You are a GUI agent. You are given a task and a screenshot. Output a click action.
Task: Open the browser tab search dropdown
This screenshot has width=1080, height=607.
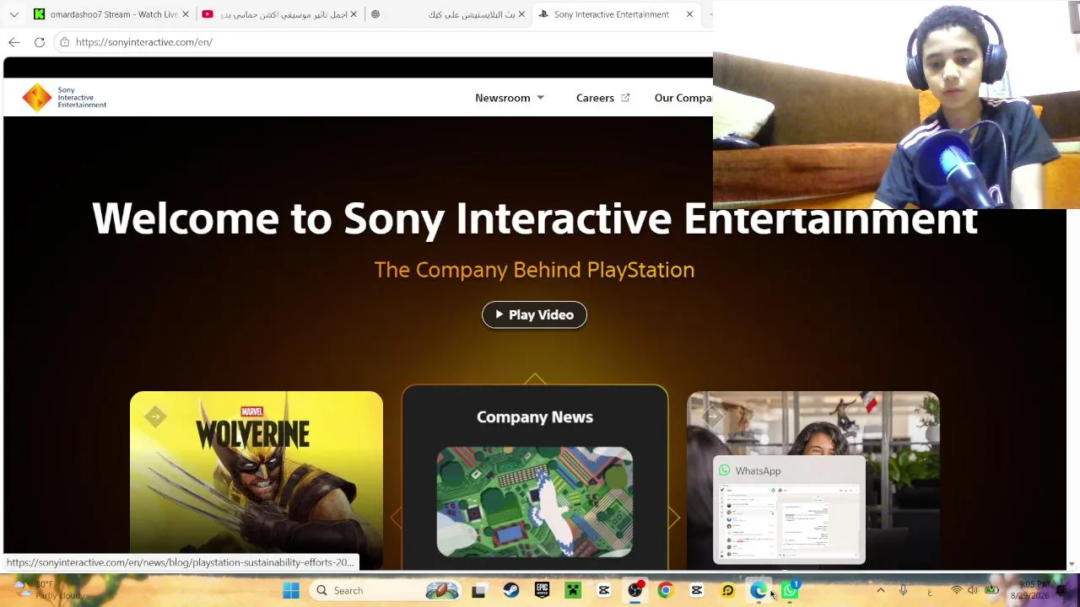[x=13, y=14]
